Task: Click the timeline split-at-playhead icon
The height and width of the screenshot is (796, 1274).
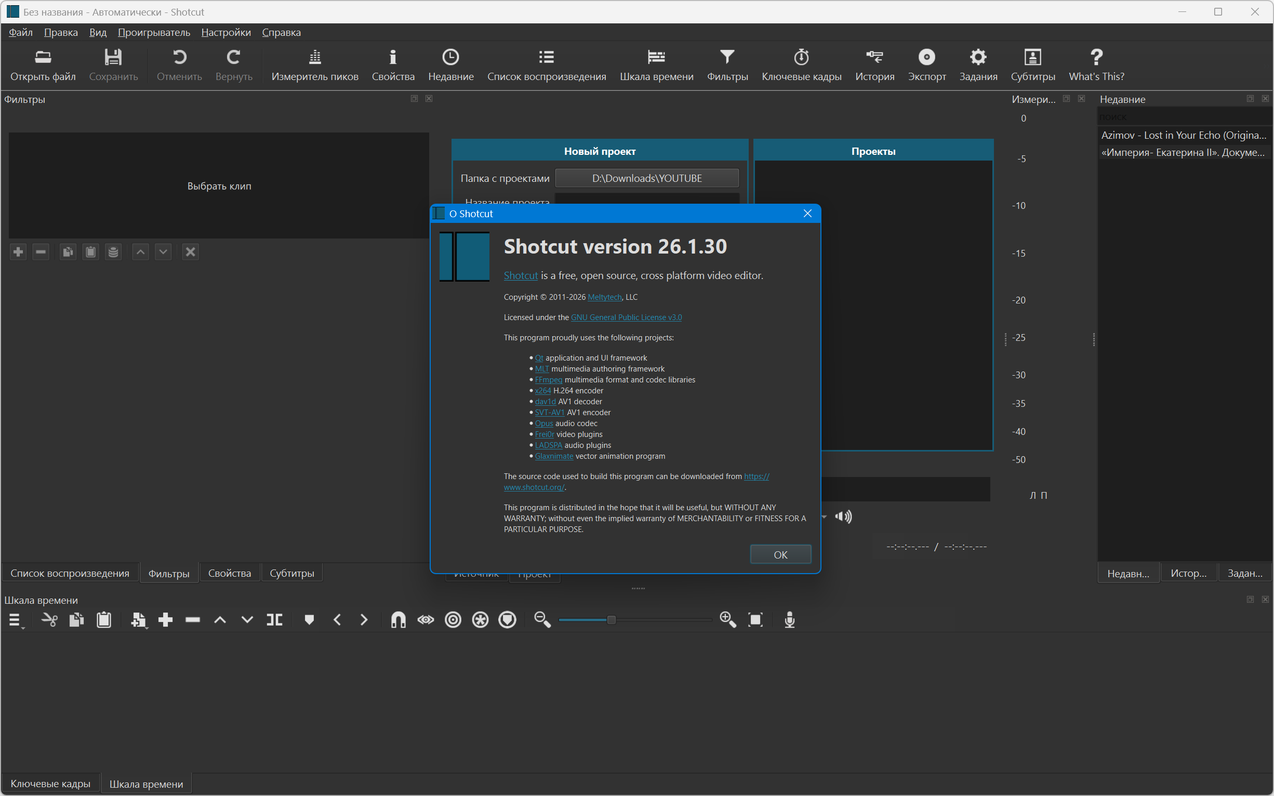Action: click(x=274, y=620)
